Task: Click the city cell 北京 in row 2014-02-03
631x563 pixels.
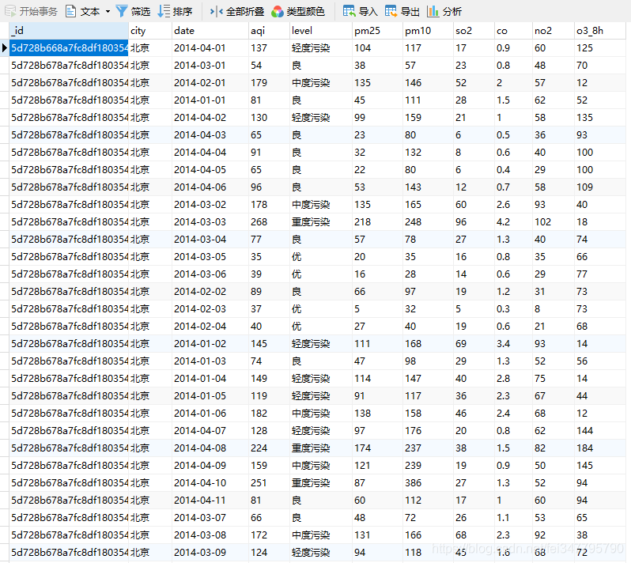Action: [150, 309]
